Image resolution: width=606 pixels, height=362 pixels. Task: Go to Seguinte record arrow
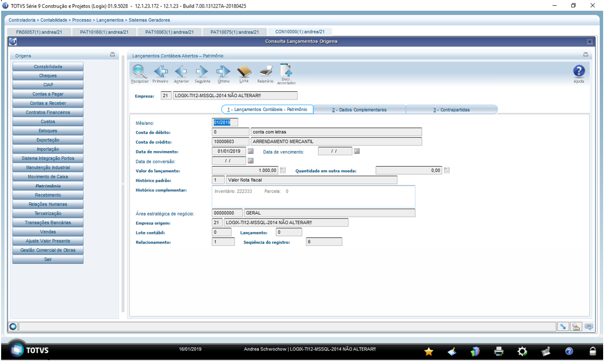[202, 71]
